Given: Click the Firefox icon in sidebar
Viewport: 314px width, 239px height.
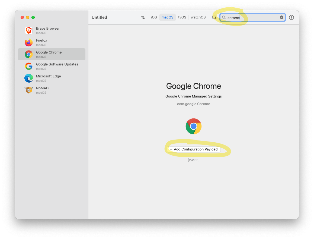Looking at the screenshot, I should [29, 42].
